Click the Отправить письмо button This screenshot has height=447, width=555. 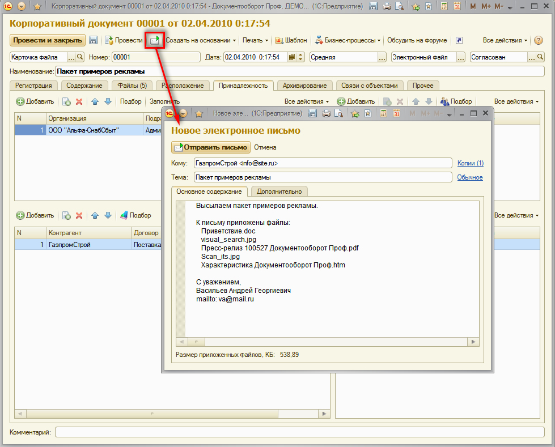(x=211, y=147)
